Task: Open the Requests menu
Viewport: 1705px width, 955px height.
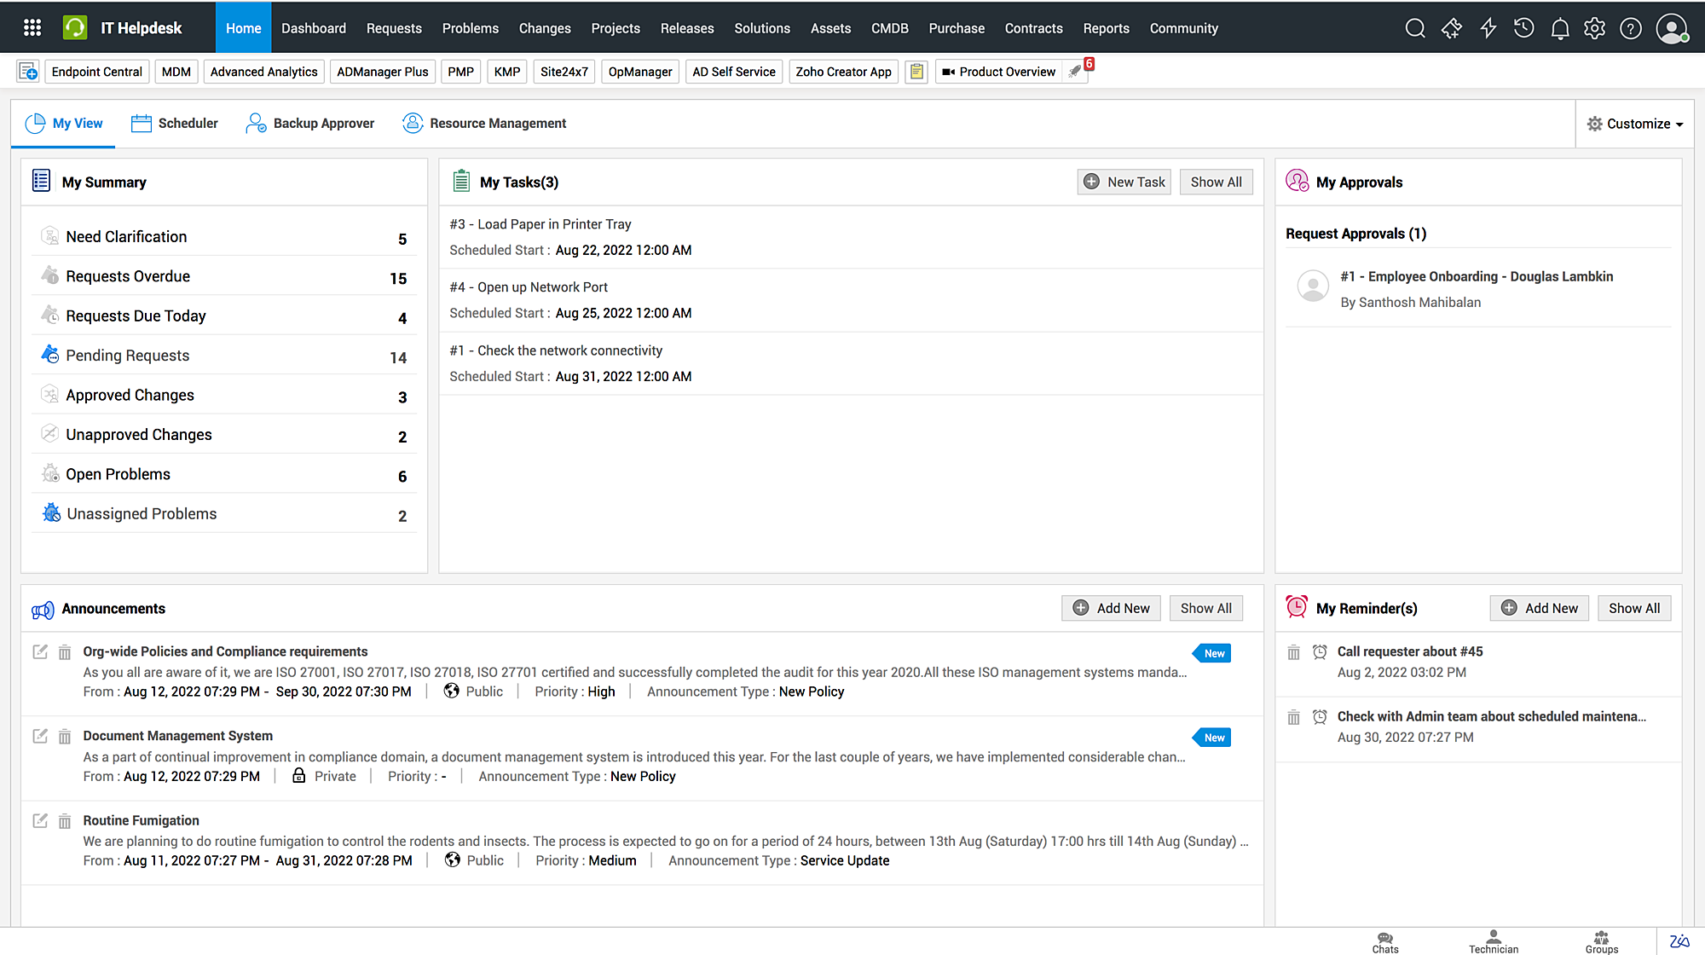Action: 394,28
